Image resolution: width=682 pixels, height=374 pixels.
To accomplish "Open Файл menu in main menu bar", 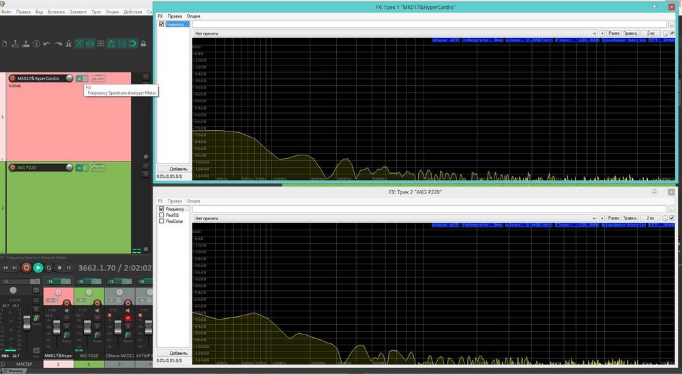I will (x=6, y=12).
